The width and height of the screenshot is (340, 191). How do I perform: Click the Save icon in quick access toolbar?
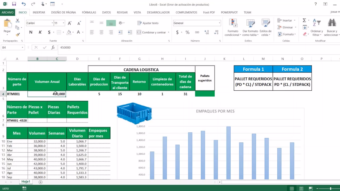coord(14,4)
